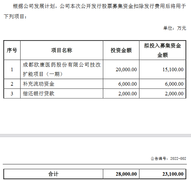Screen dimensions: 191x181
Task: Click the 项目名称 column header
Action: click(x=62, y=50)
